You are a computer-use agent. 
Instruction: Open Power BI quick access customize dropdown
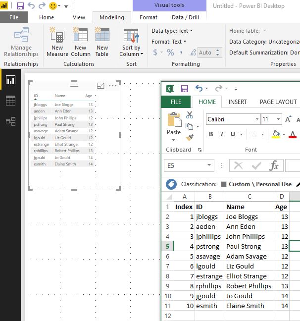[66, 6]
